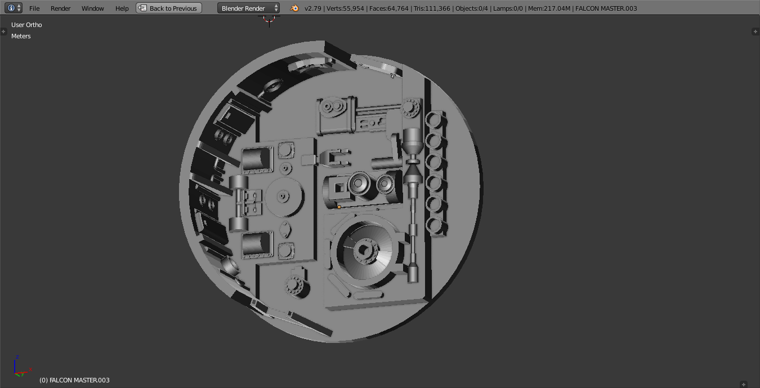Expand the bottom-right header plus icon
This screenshot has width=760, height=388.
[744, 384]
